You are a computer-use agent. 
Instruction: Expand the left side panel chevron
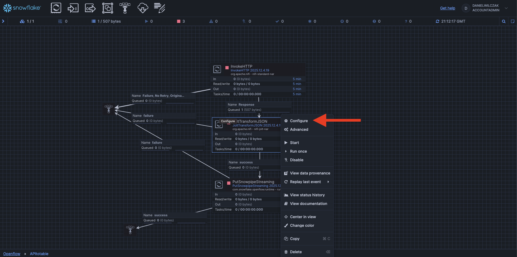[3, 21]
